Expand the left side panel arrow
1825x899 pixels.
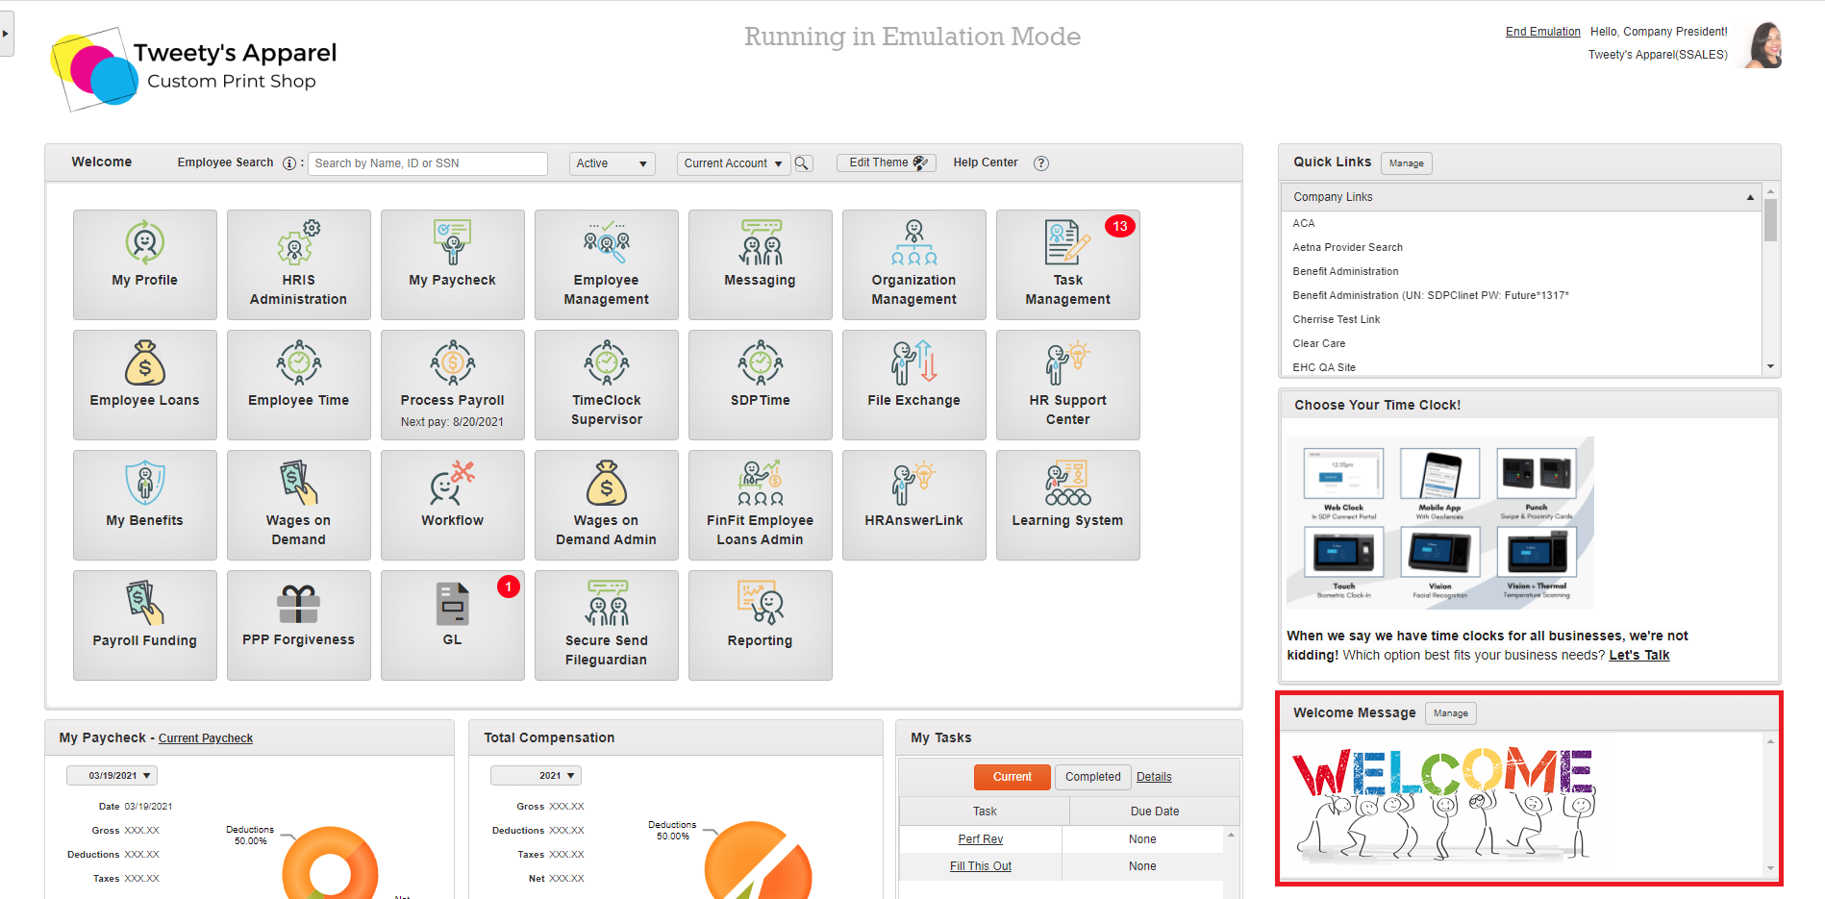(x=6, y=34)
